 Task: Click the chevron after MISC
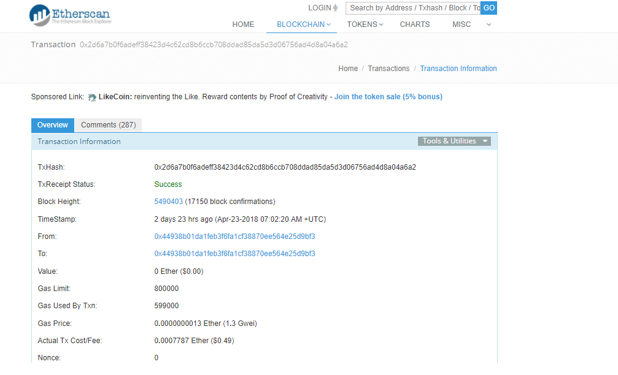(x=489, y=25)
